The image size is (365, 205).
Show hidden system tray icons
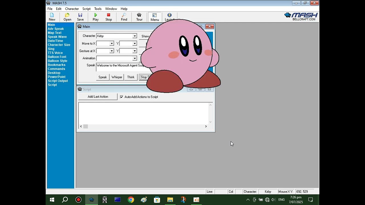point(248,200)
